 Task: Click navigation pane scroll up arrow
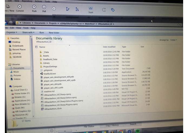(x=31, y=37)
